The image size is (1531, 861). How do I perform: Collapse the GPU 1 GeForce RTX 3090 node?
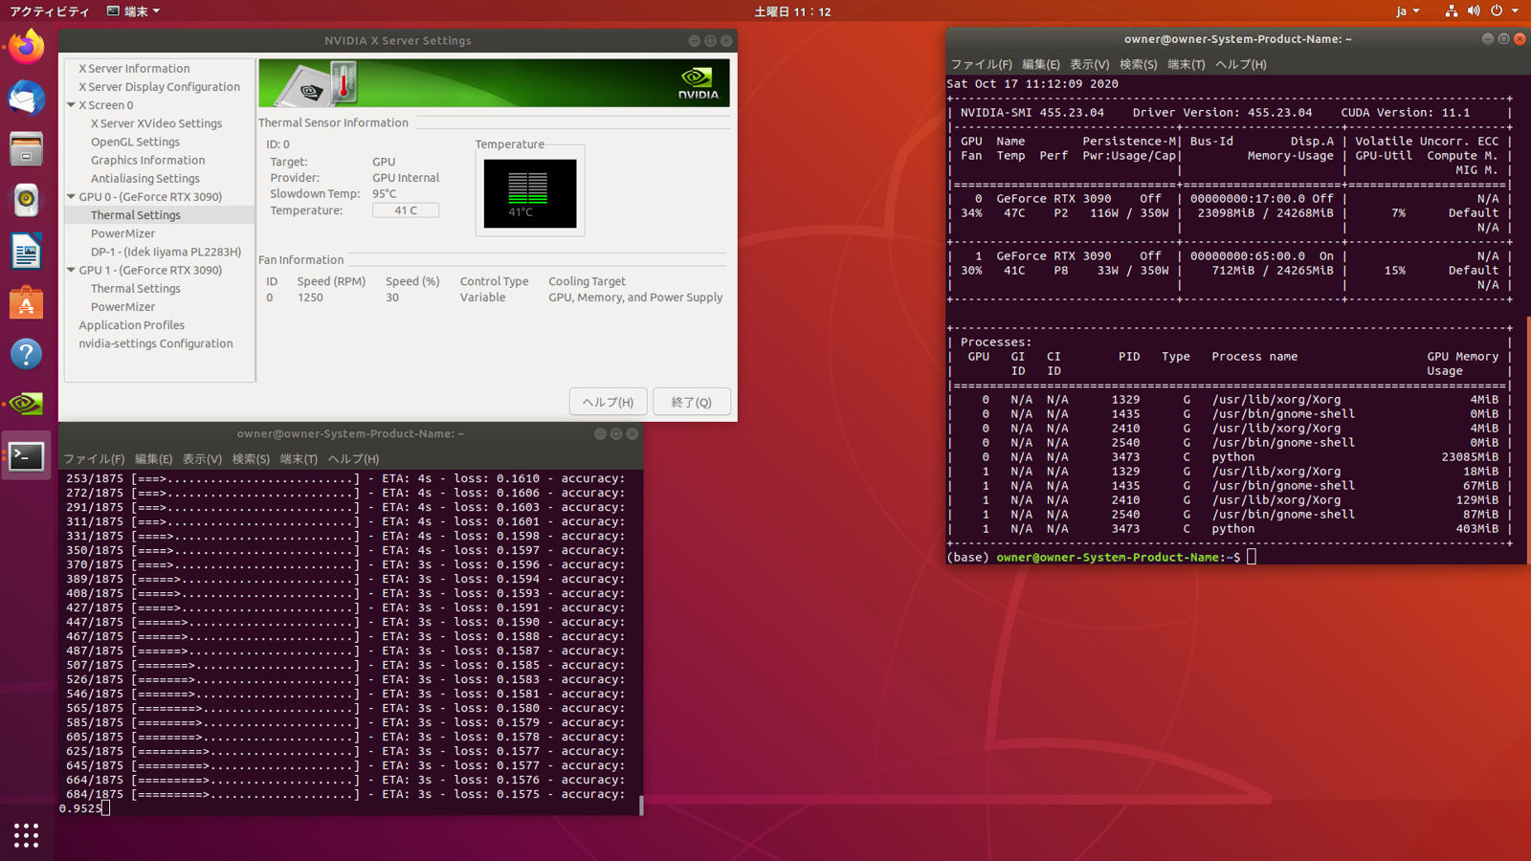[71, 270]
